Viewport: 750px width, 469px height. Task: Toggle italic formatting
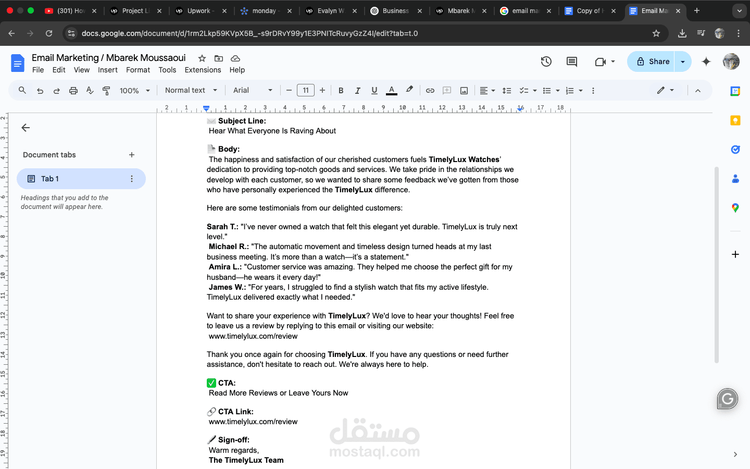(358, 91)
